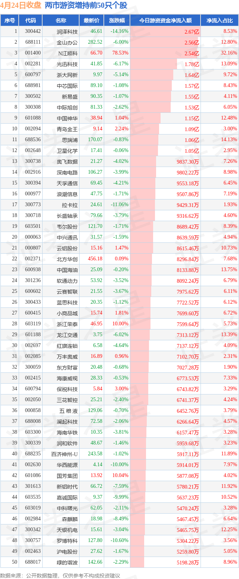This screenshot has height=579, width=239.
Task: Select stock name 中芯国际
Action: pyautogui.click(x=67, y=86)
